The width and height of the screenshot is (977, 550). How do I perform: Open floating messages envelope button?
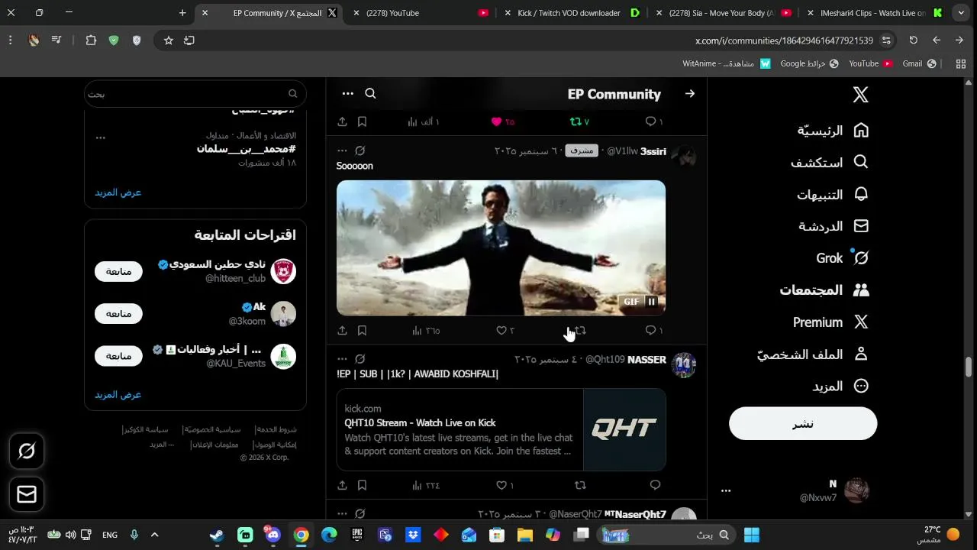(27, 495)
